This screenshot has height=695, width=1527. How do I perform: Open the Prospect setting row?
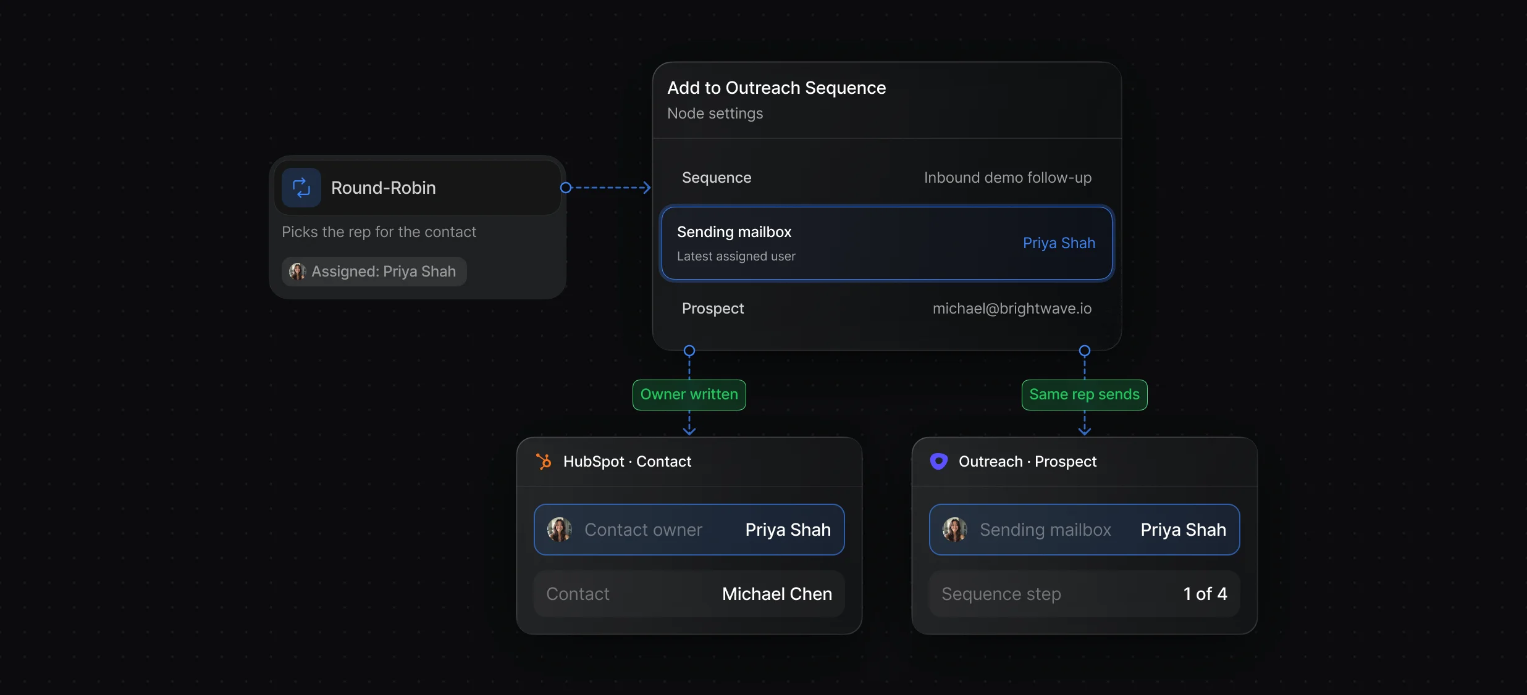point(887,309)
